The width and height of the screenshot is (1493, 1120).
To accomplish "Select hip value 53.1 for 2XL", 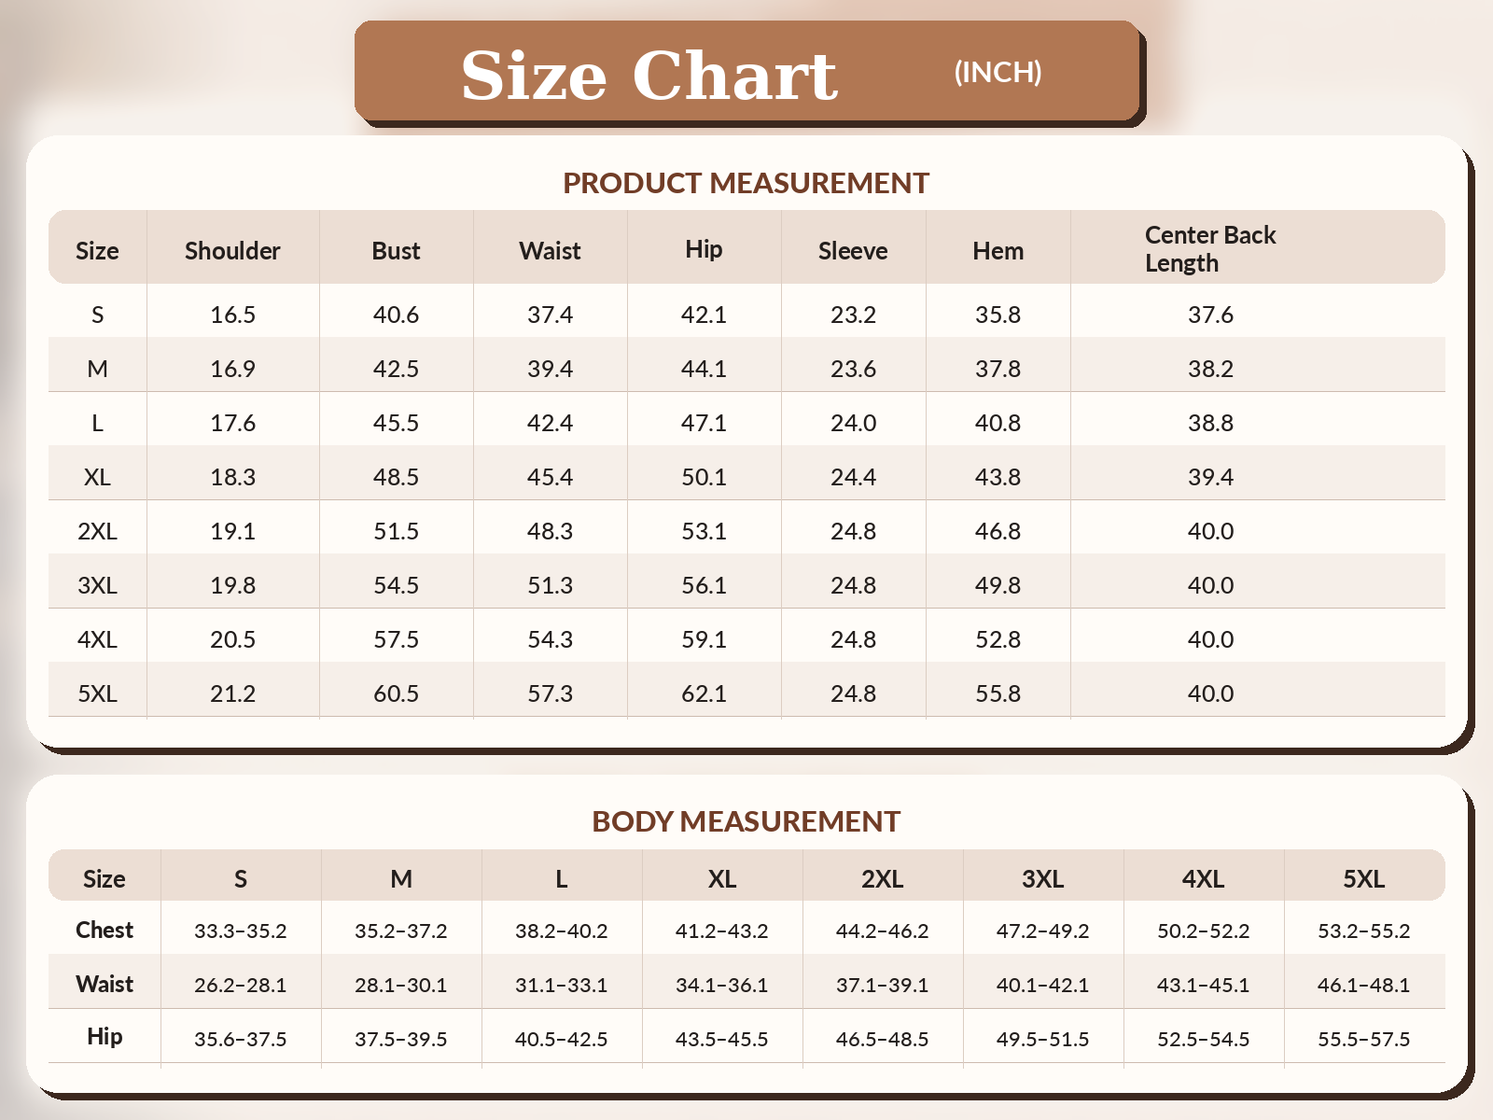I will (704, 531).
